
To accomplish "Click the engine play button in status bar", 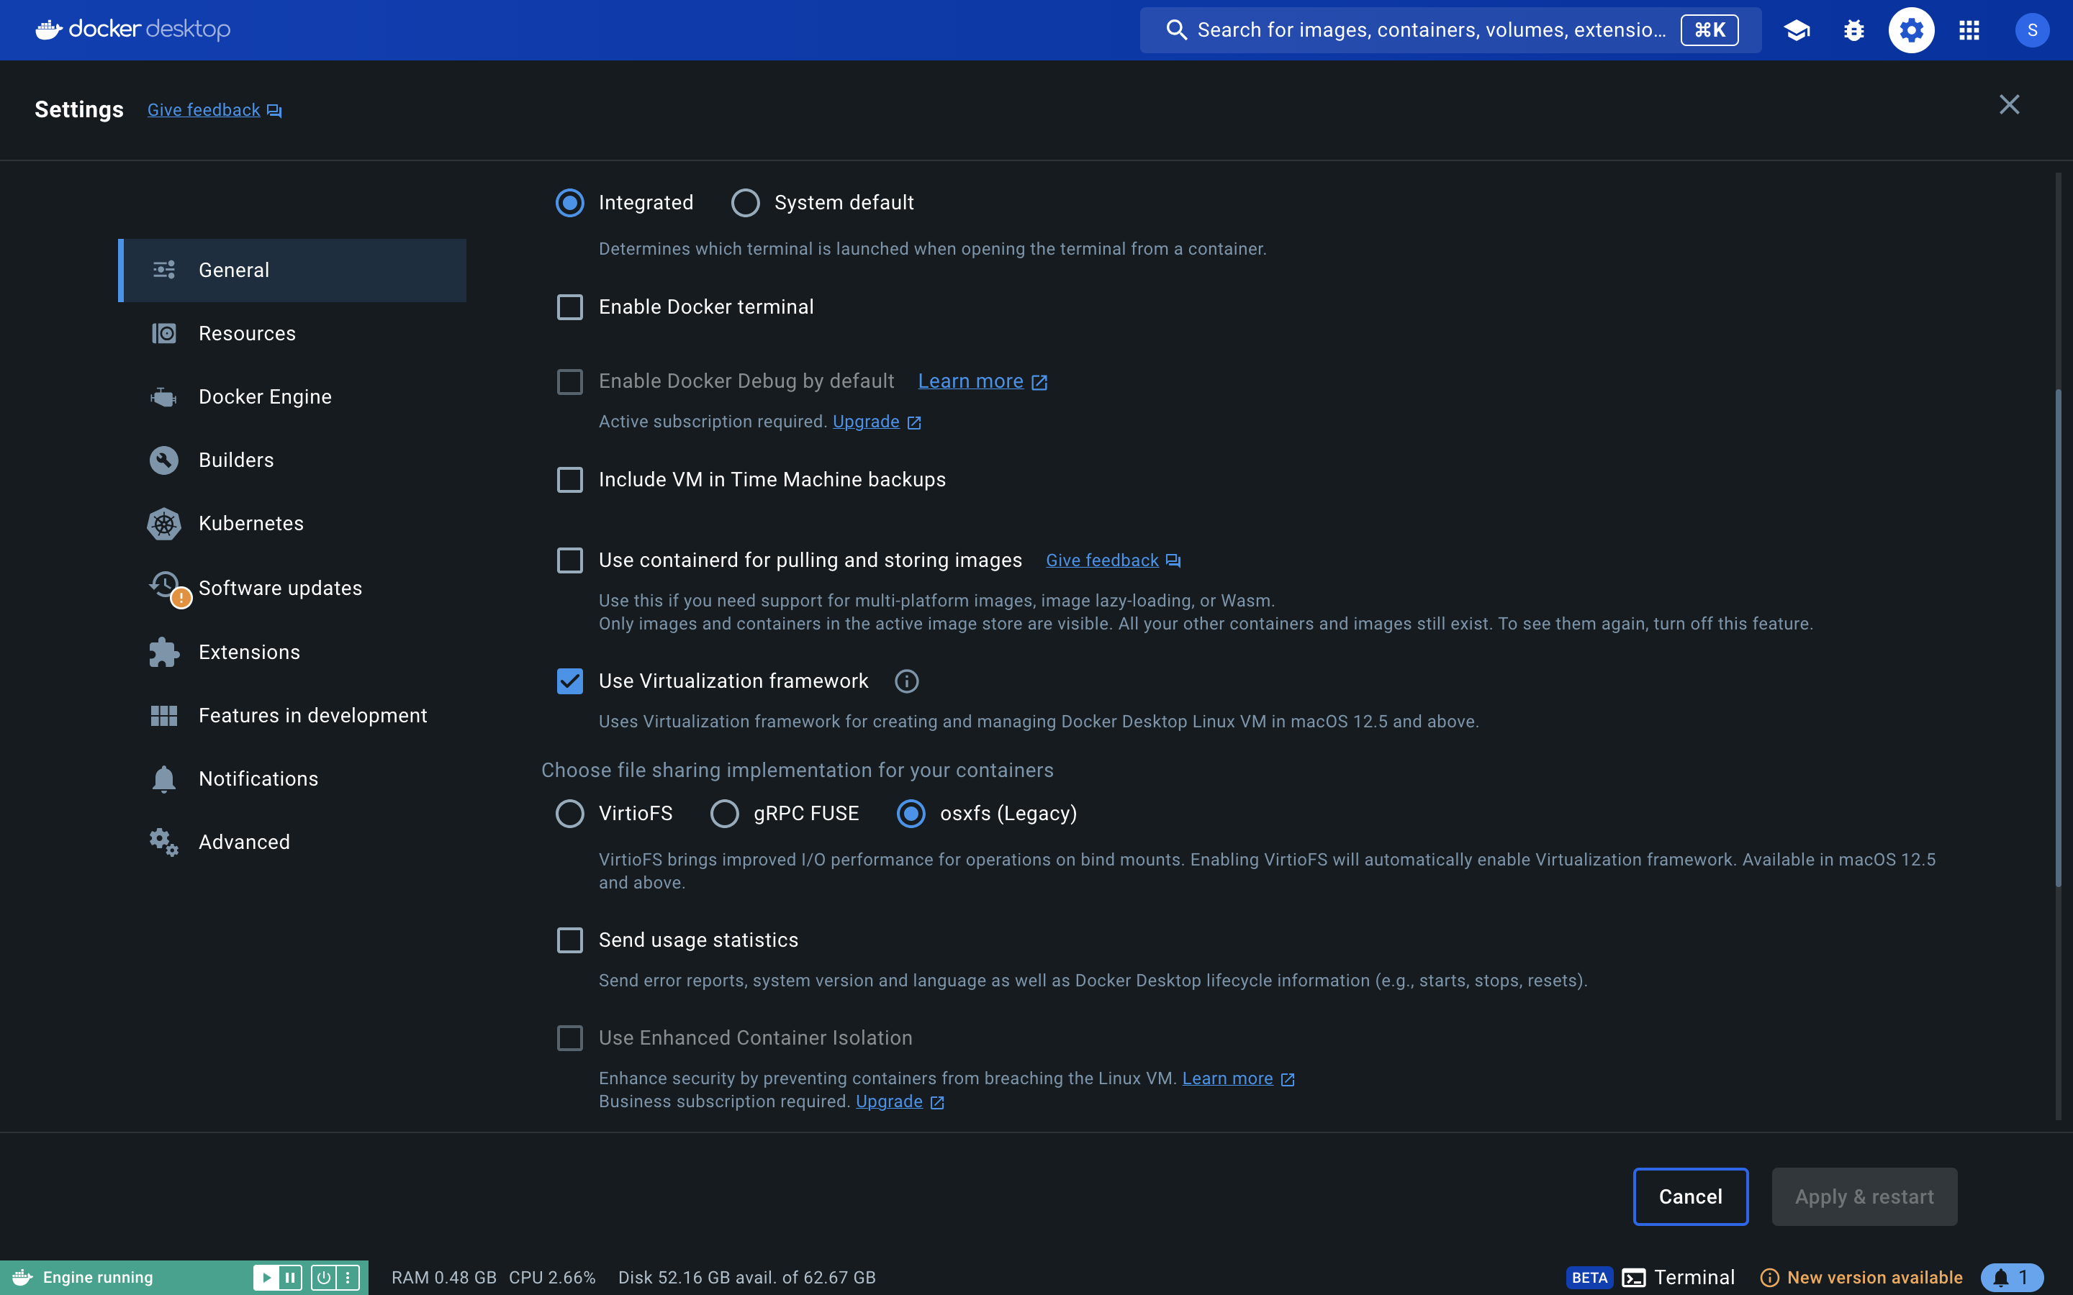I will (266, 1278).
